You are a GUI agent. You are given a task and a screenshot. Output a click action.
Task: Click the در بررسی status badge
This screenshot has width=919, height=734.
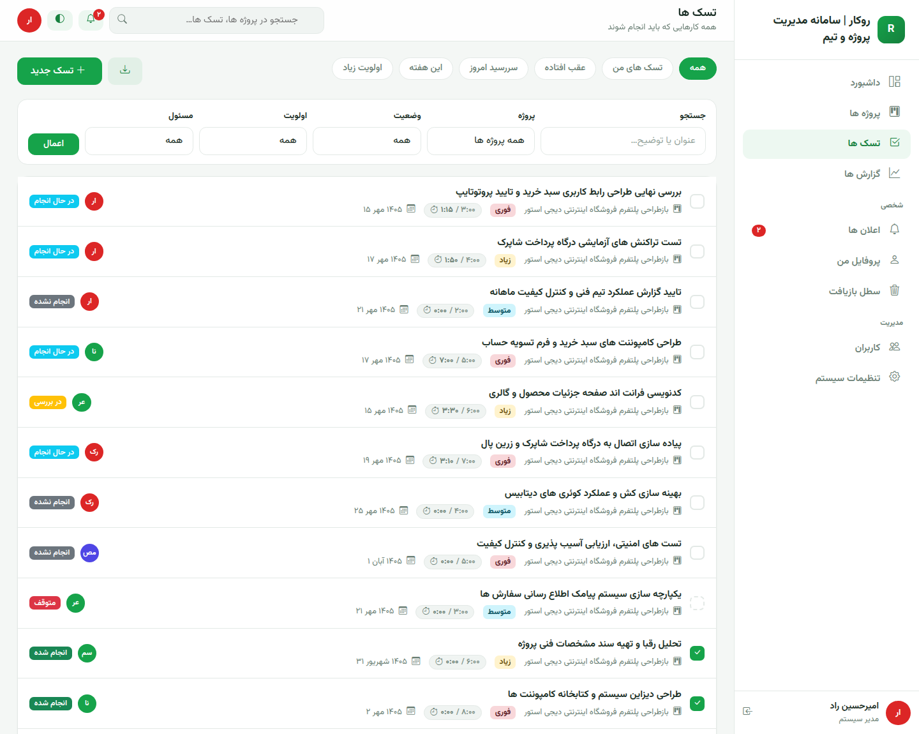pos(48,403)
